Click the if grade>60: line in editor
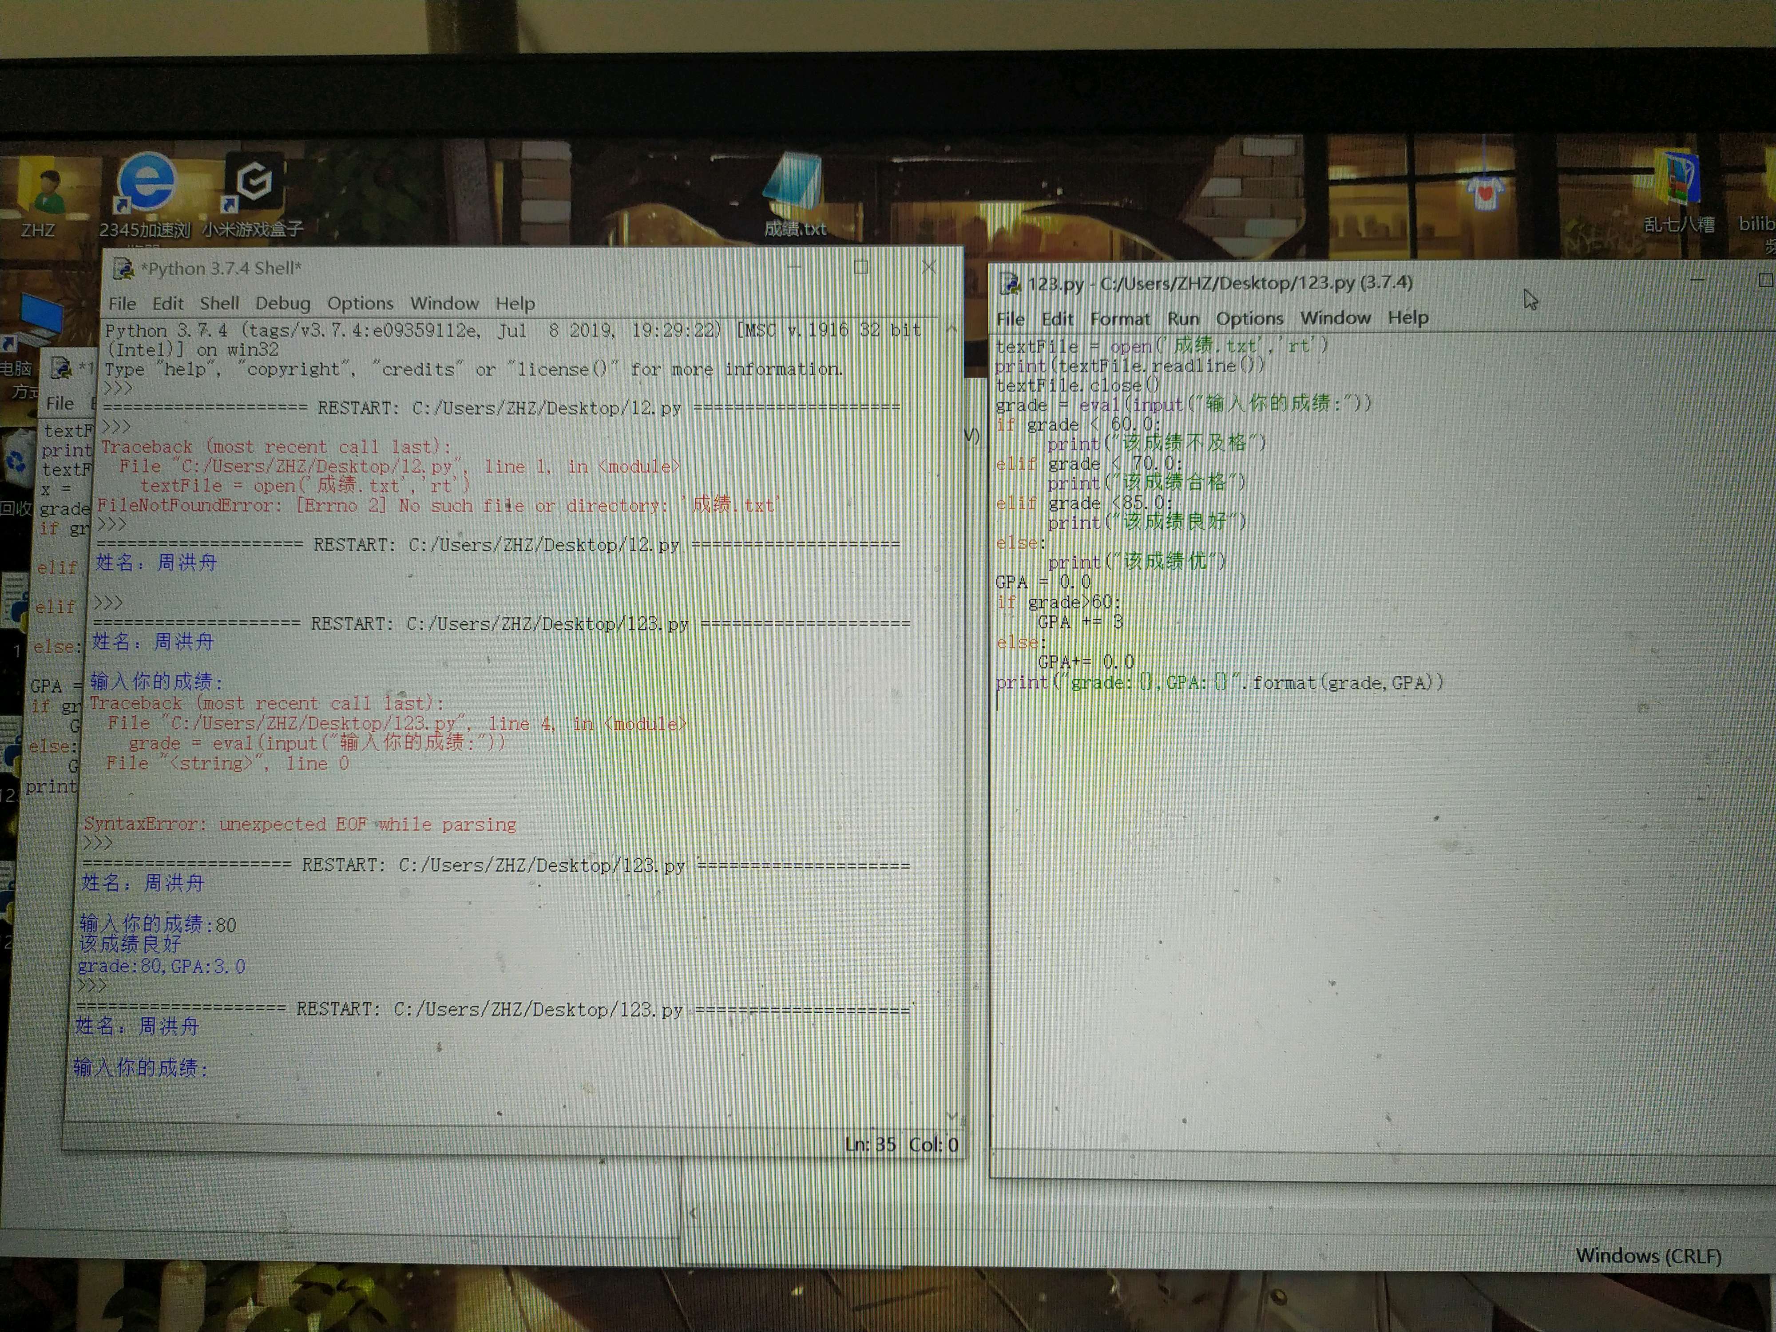 [x=1058, y=602]
